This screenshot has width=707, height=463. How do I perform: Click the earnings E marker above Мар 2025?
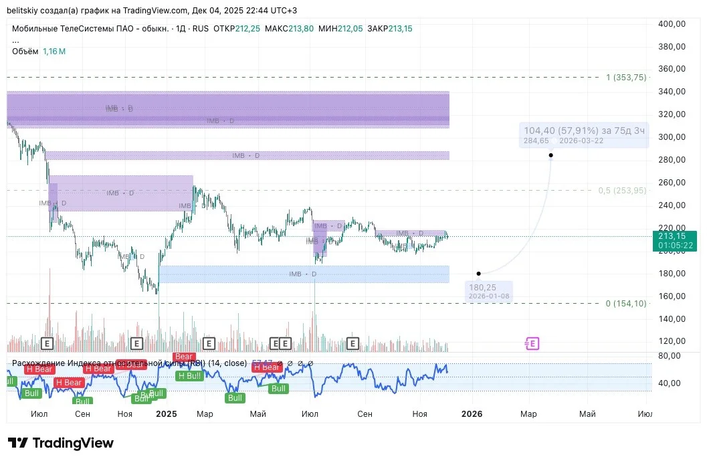208,344
